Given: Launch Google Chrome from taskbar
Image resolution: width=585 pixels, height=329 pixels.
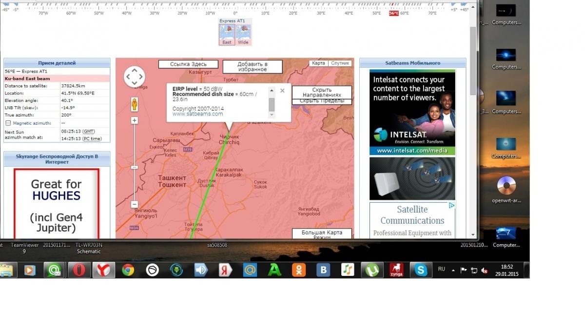Looking at the screenshot, I should point(128,270).
